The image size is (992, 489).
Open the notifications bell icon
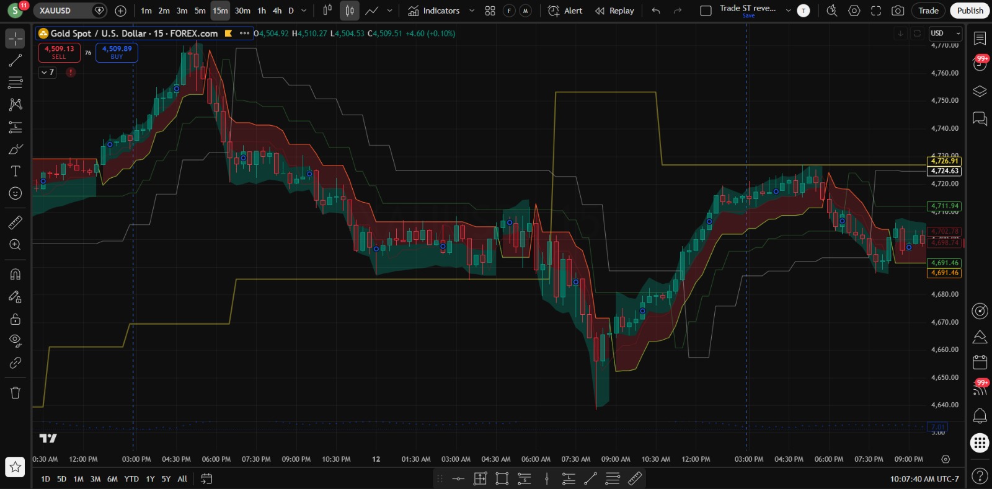coord(980,415)
